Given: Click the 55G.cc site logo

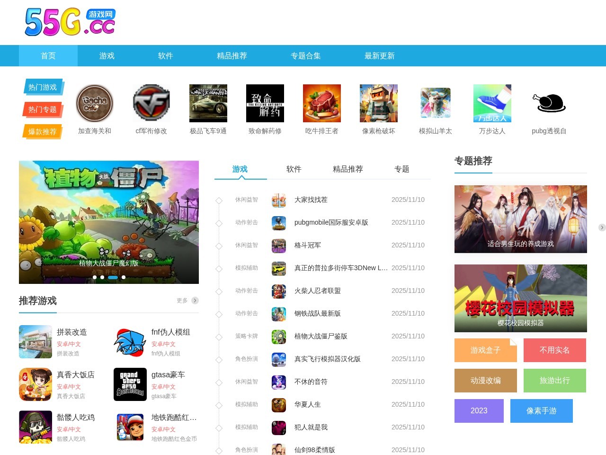Looking at the screenshot, I should (x=70, y=22).
